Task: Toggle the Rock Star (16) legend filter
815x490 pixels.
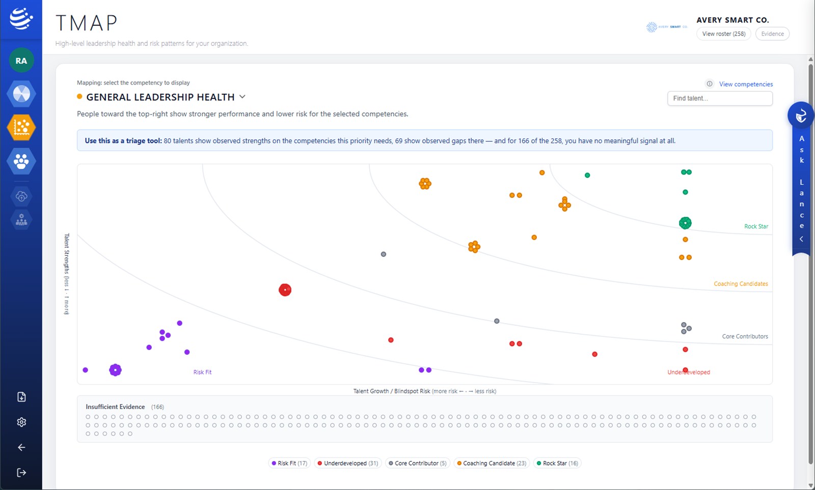Action: (557, 463)
